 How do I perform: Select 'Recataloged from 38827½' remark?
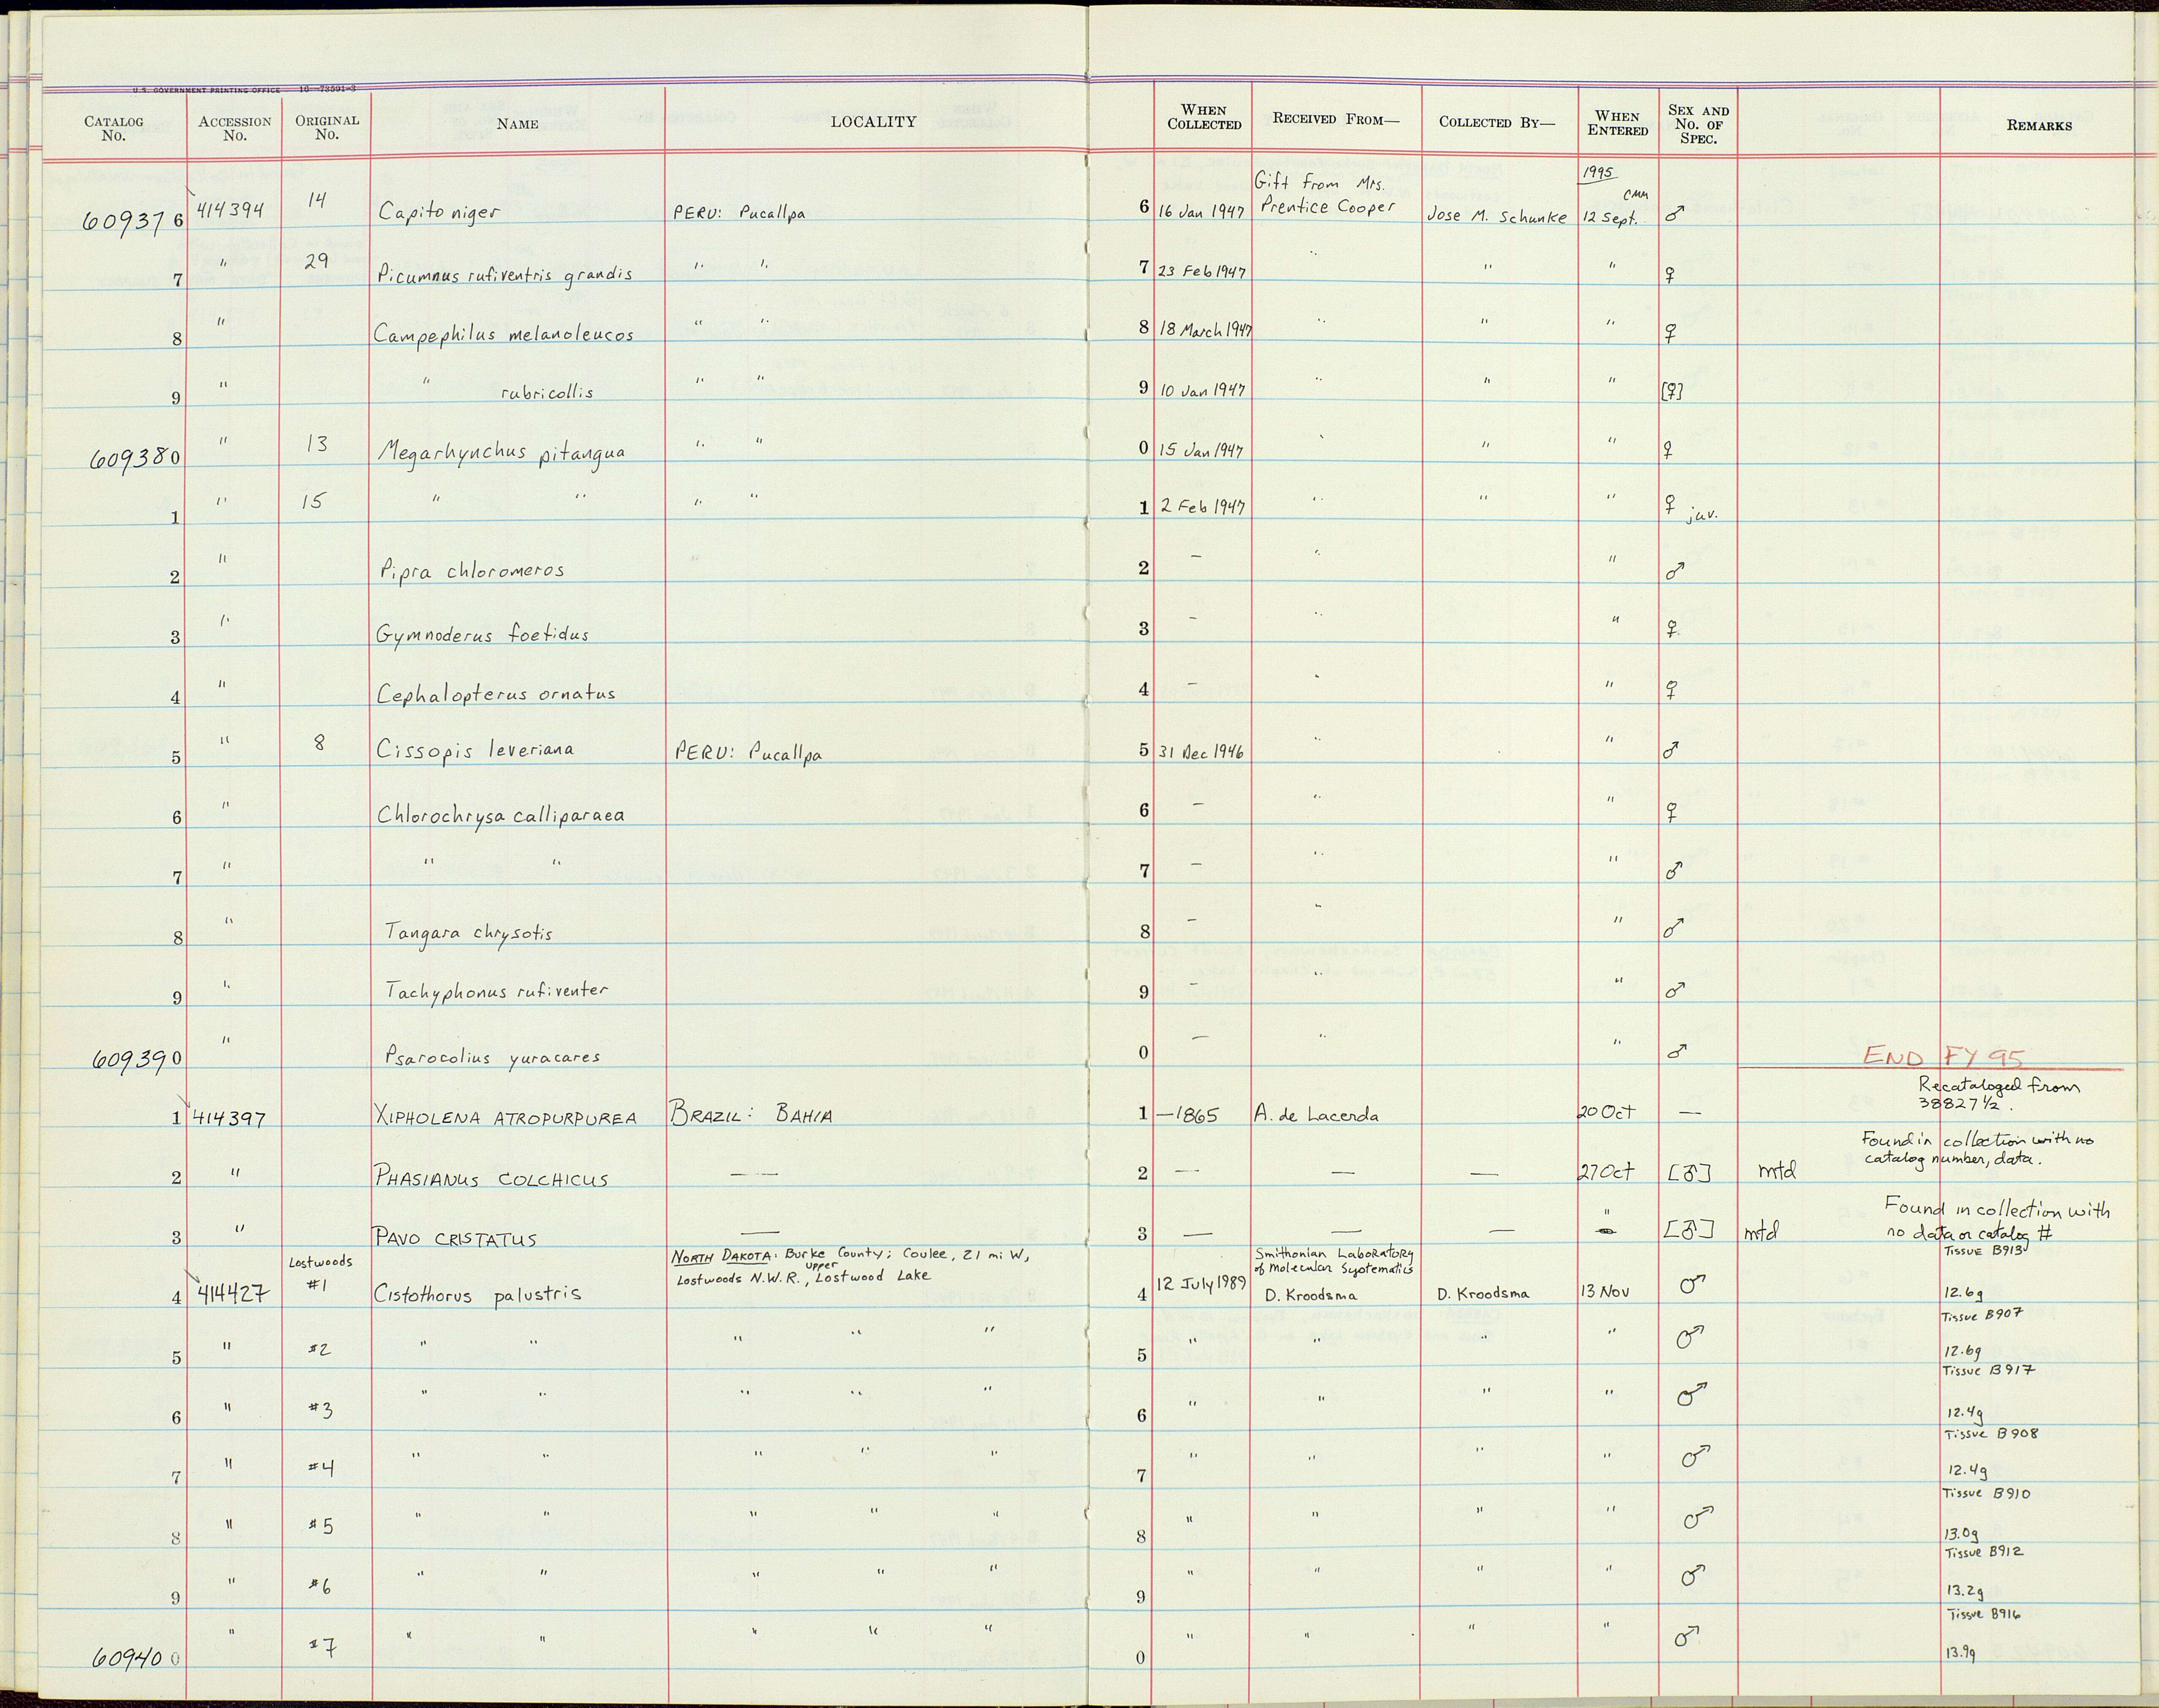1998,1095
